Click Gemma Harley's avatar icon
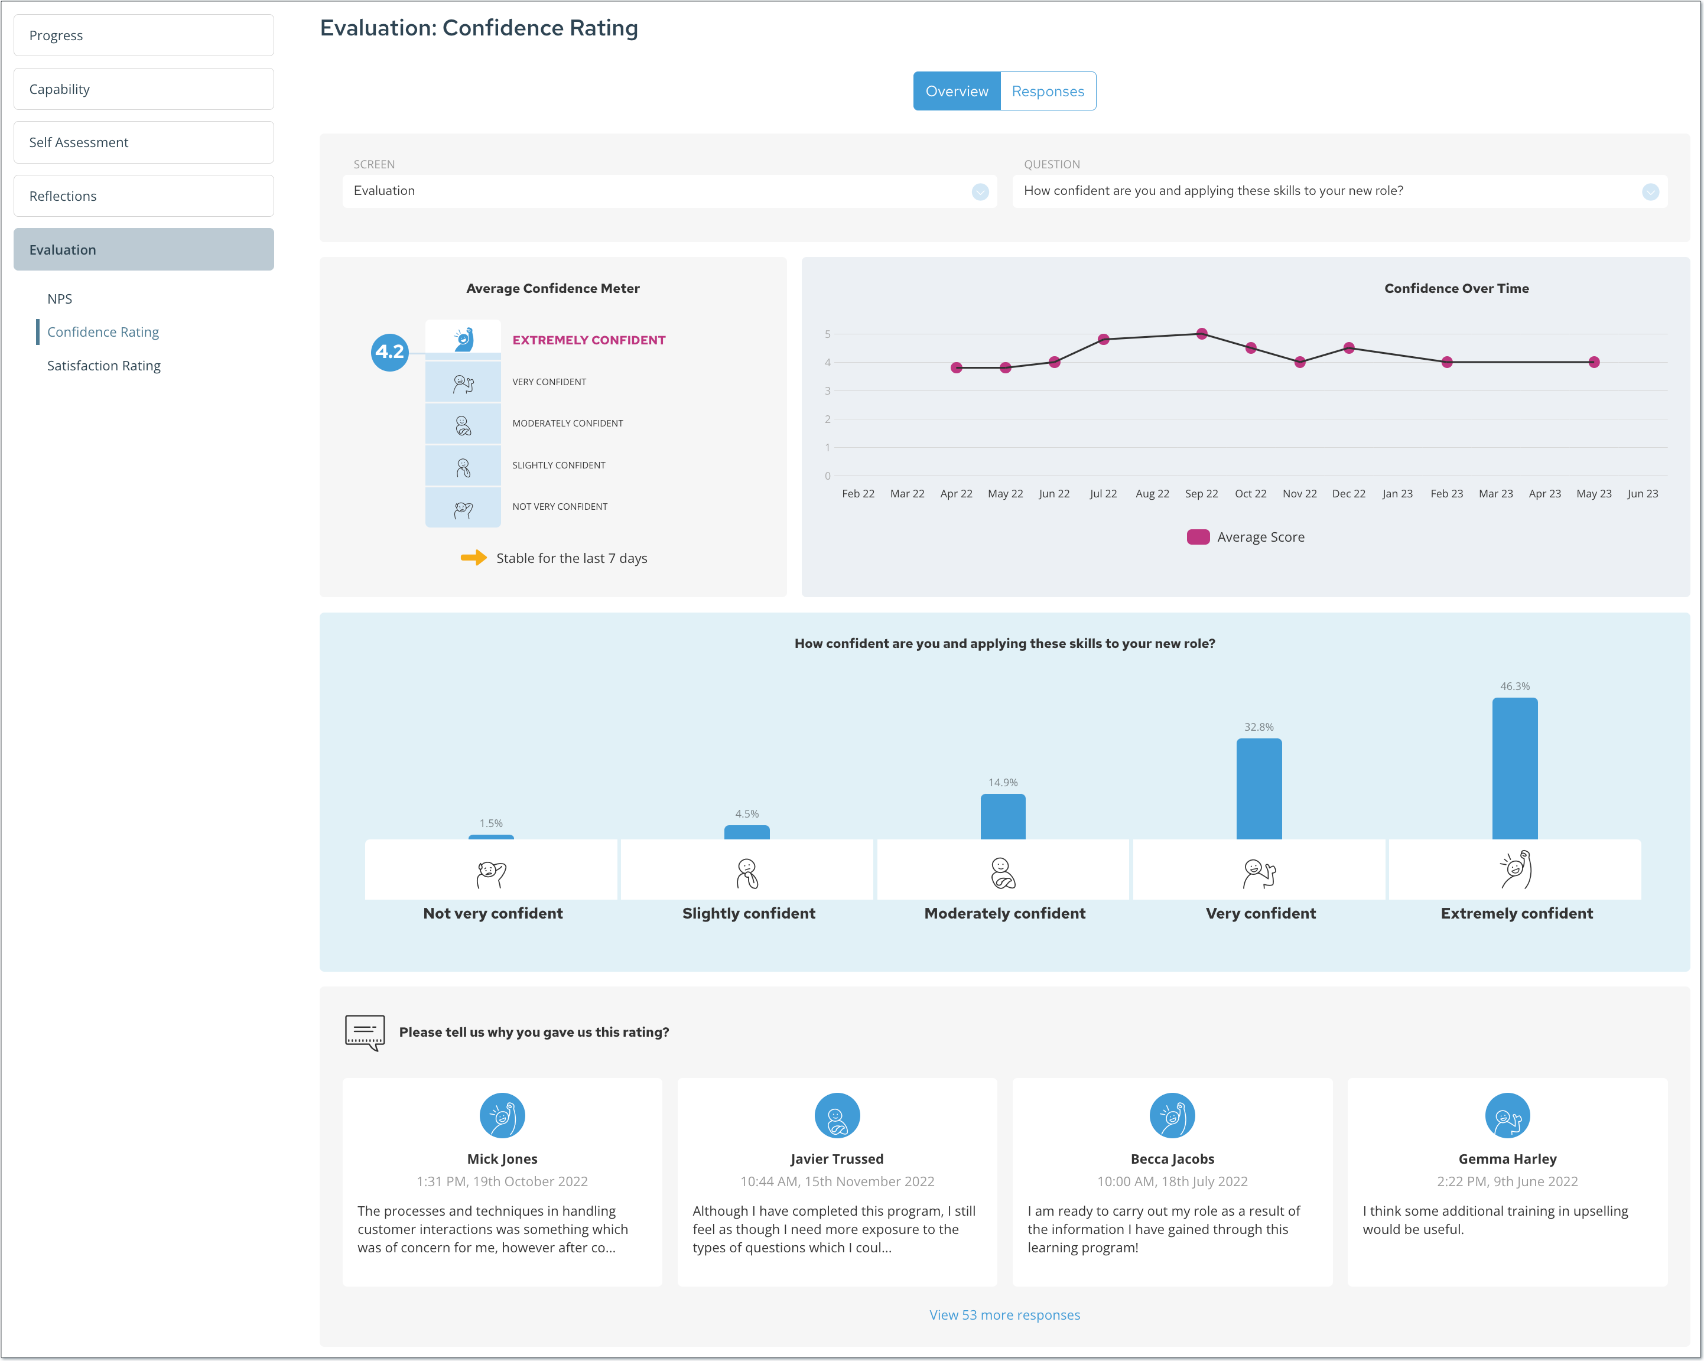This screenshot has height=1361, width=1704. [1507, 1115]
